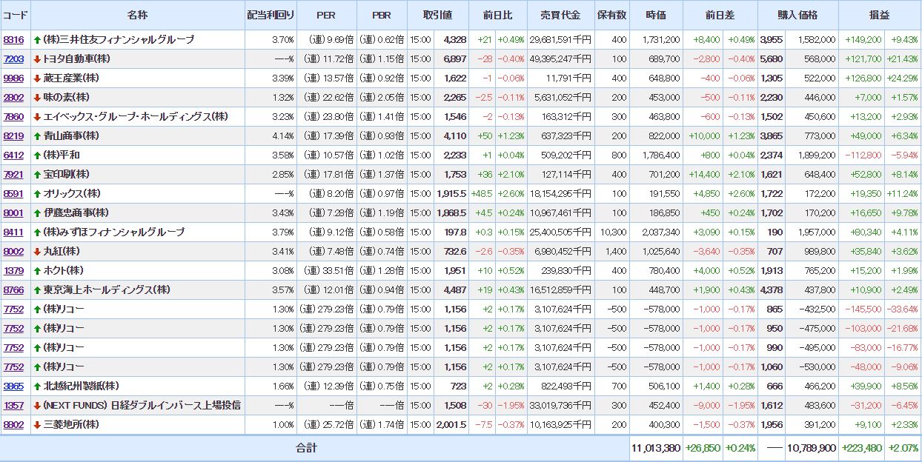Viewport: 922px width, 462px height.
Task: Click the up arrow icon next to 北越紀州製紙
Action: pos(37,386)
